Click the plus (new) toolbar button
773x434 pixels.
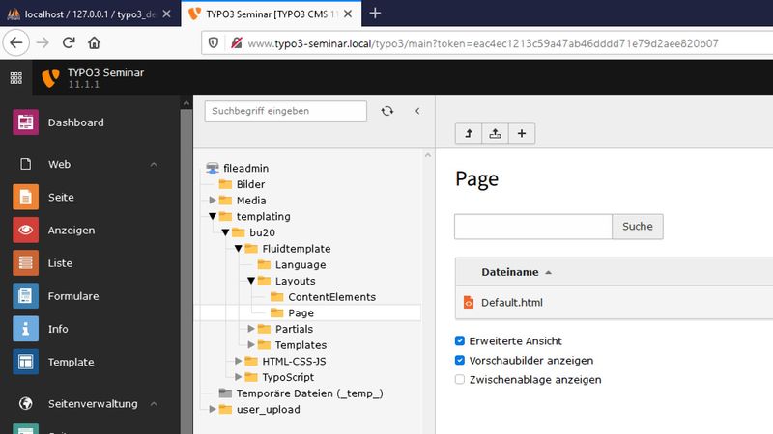(x=521, y=134)
